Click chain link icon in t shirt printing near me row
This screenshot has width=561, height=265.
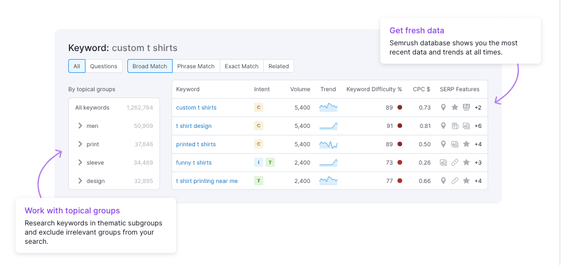click(455, 181)
